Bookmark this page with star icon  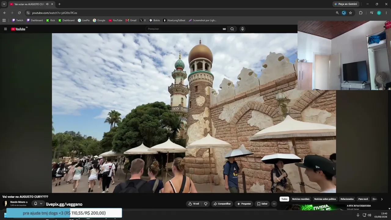(350, 13)
